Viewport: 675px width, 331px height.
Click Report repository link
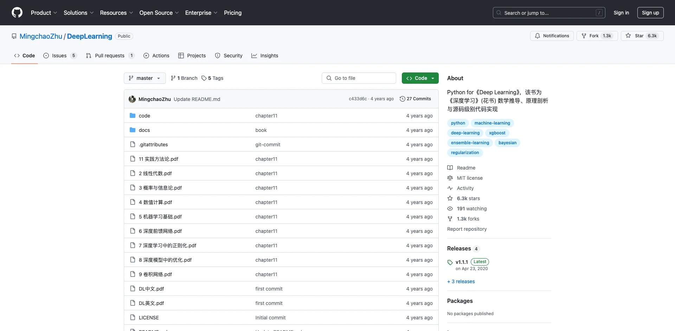point(467,229)
